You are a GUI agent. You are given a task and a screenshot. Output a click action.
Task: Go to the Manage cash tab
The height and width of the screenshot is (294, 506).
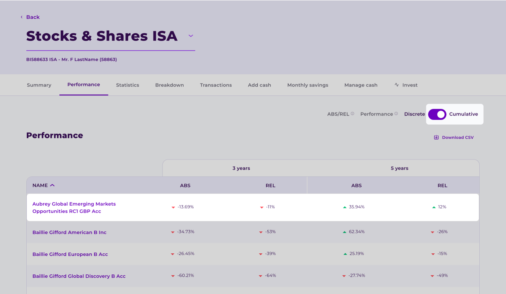(x=361, y=85)
